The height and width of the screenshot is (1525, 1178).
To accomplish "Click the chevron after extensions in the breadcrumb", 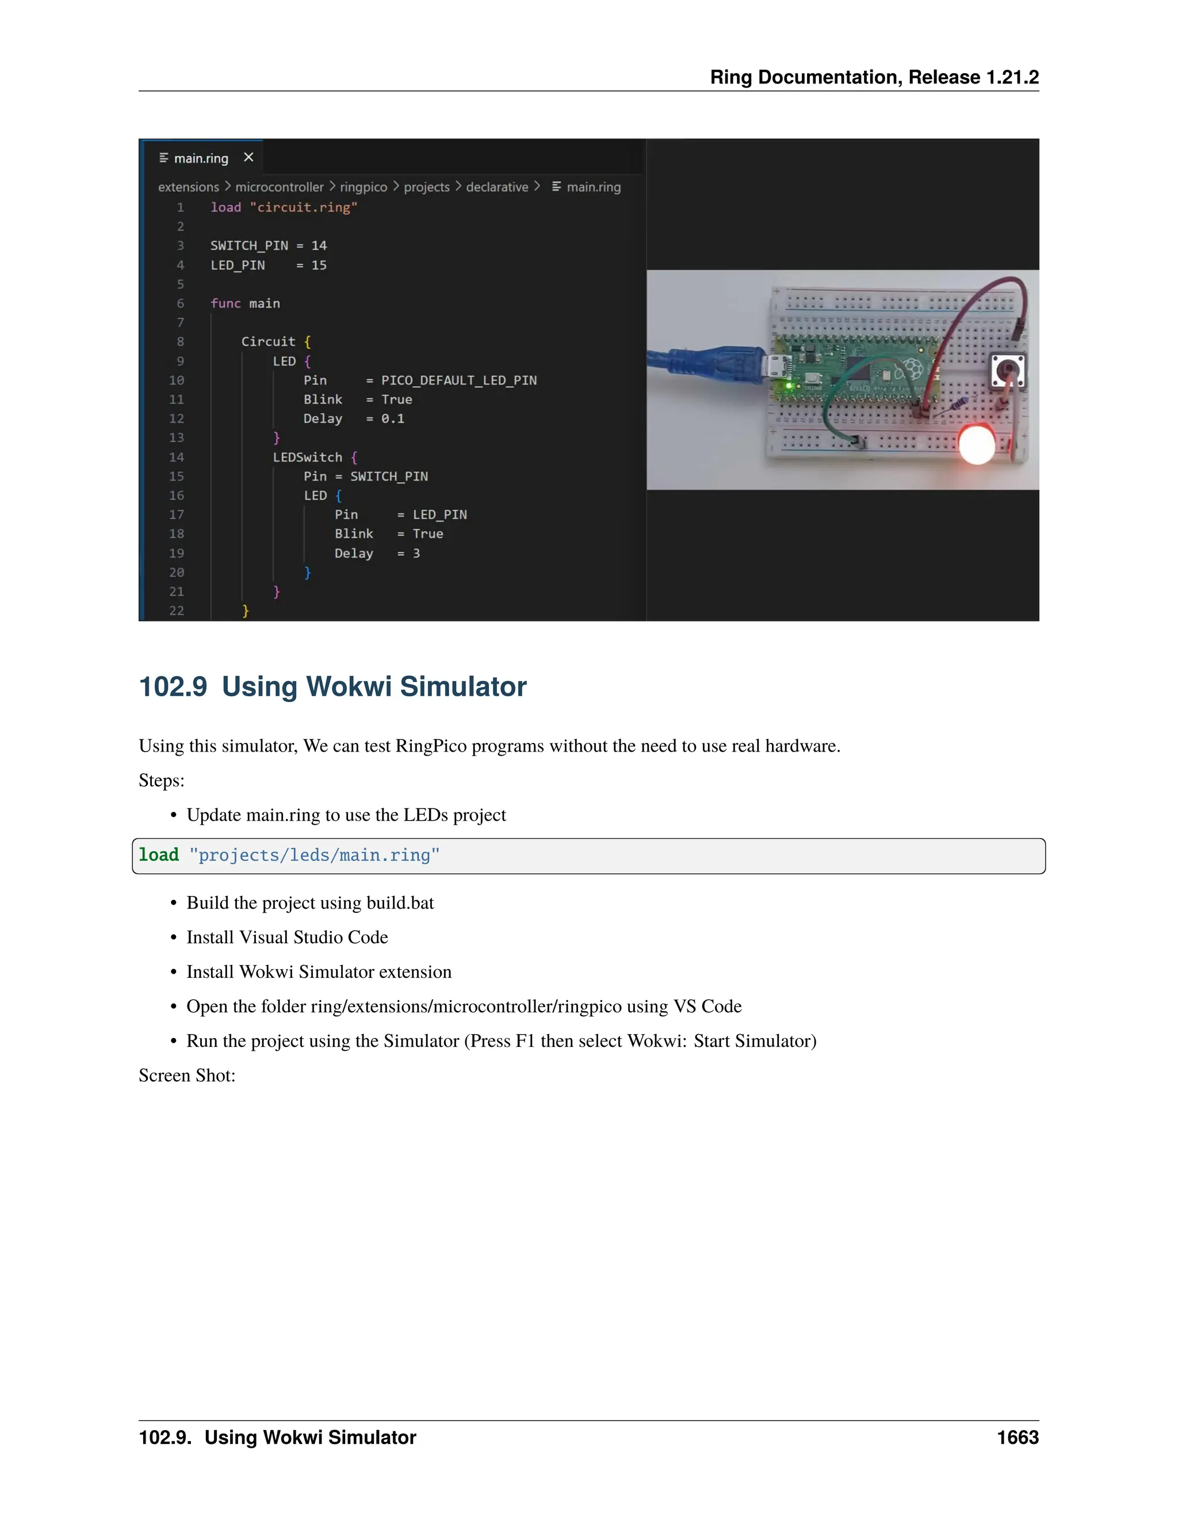I will click(228, 186).
